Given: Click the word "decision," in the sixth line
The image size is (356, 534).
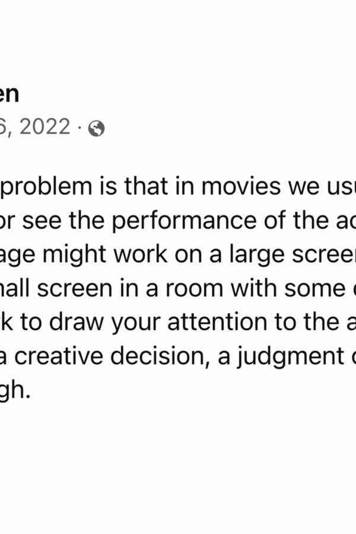Looking at the screenshot, I should coord(160,356).
